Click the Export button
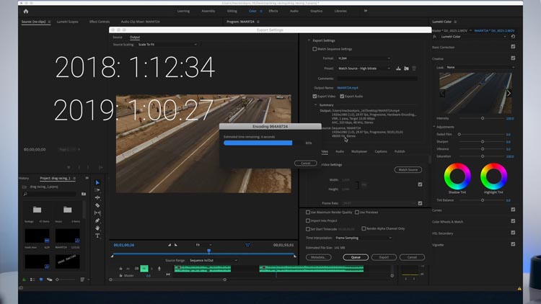The height and width of the screenshot is (304, 541). [384, 257]
